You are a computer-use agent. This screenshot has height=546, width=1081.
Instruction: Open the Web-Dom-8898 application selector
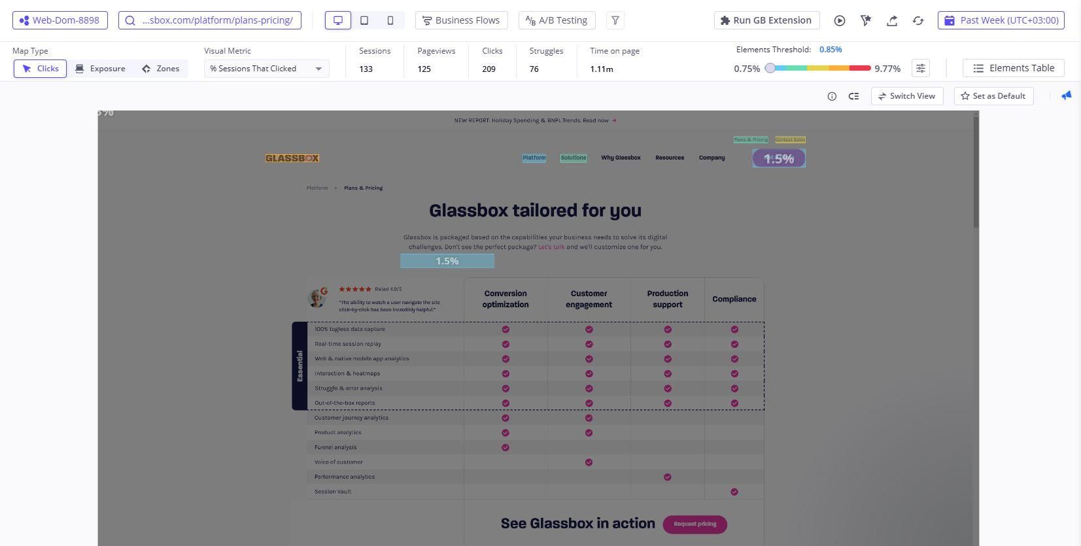[x=60, y=20]
